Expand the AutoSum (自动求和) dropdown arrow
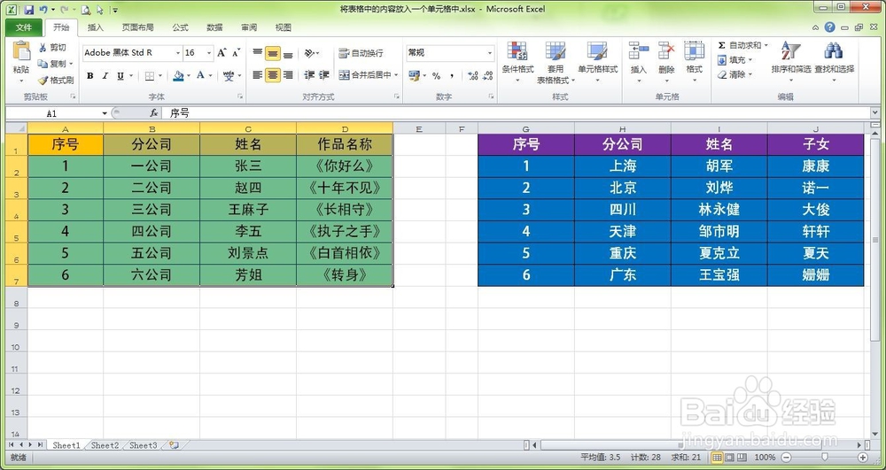This screenshot has height=470, width=886. (x=766, y=46)
